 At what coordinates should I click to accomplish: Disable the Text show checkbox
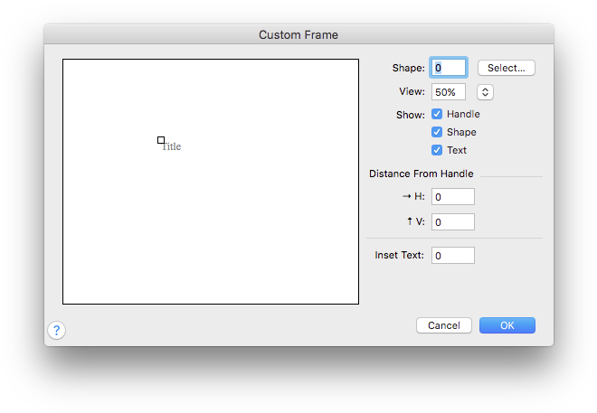tap(437, 150)
